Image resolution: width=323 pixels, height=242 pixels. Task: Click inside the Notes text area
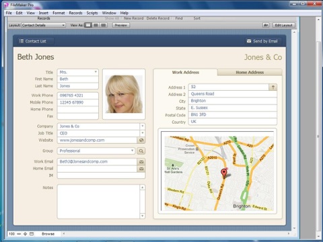pos(98,202)
